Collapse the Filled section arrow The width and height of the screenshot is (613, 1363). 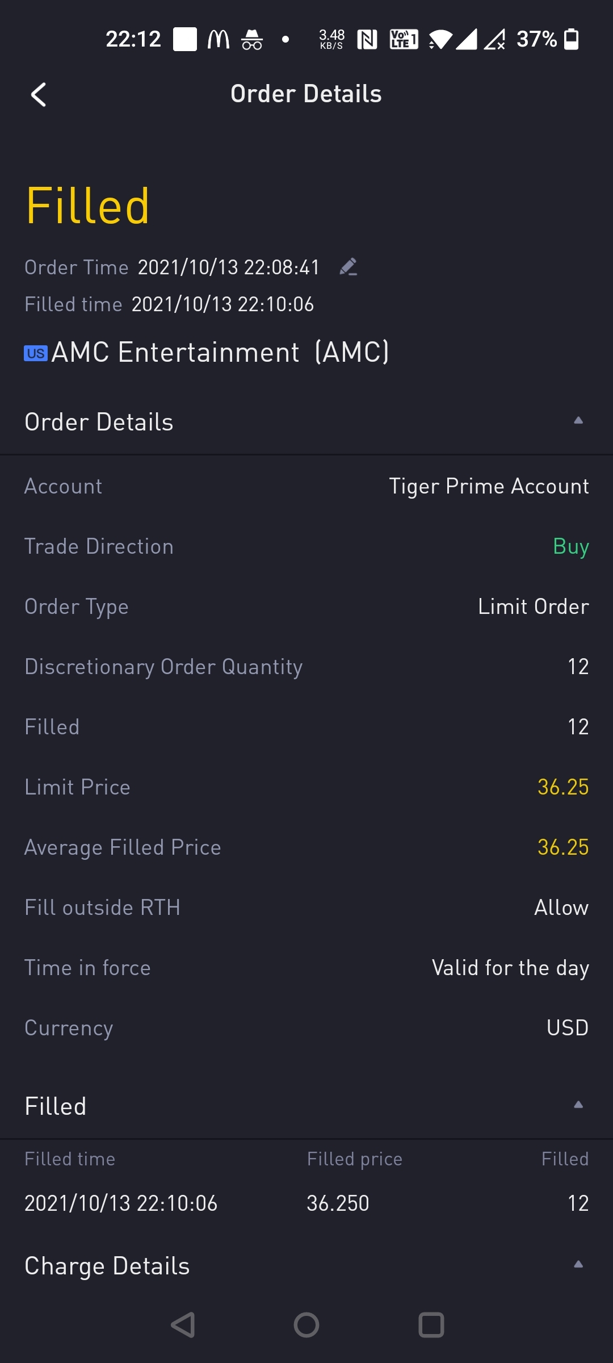578,1105
